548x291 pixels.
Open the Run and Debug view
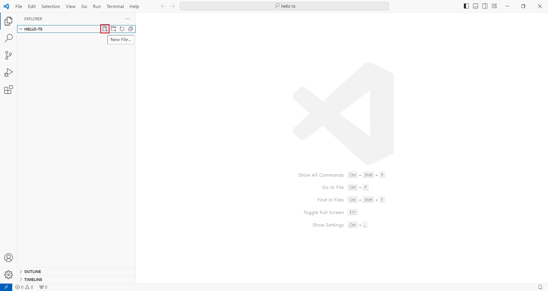tap(9, 73)
